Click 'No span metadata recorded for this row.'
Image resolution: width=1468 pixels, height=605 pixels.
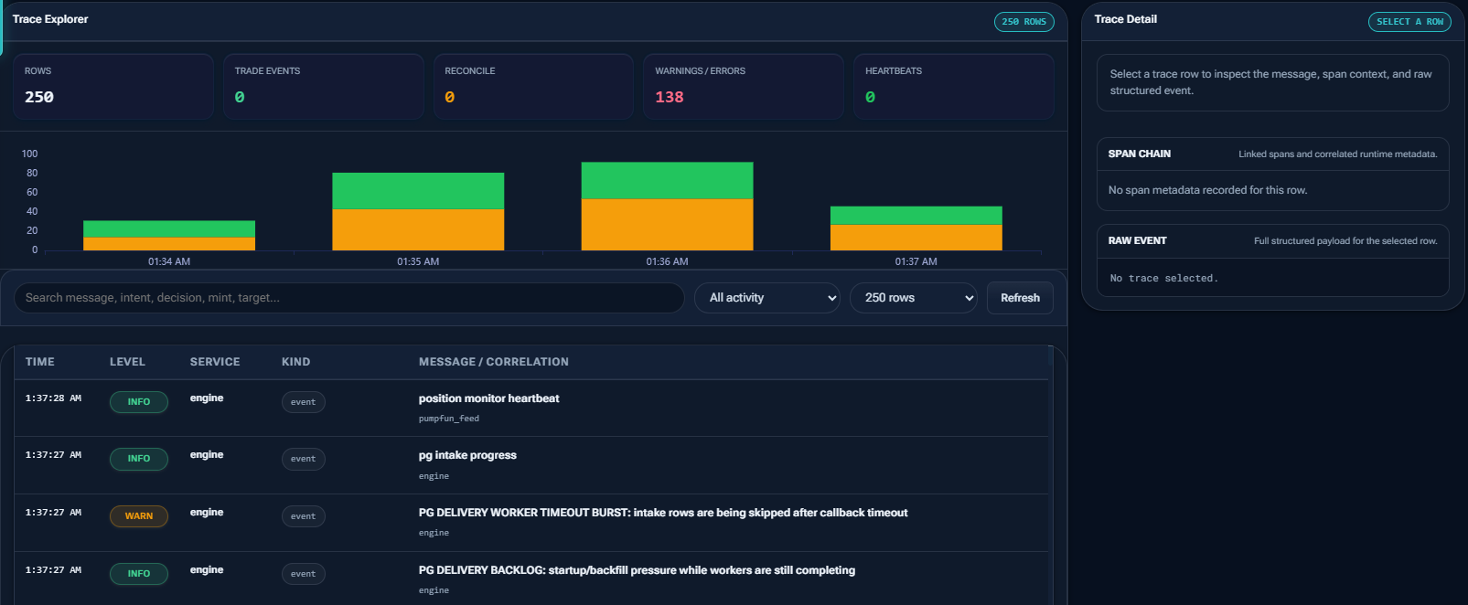tap(1207, 190)
